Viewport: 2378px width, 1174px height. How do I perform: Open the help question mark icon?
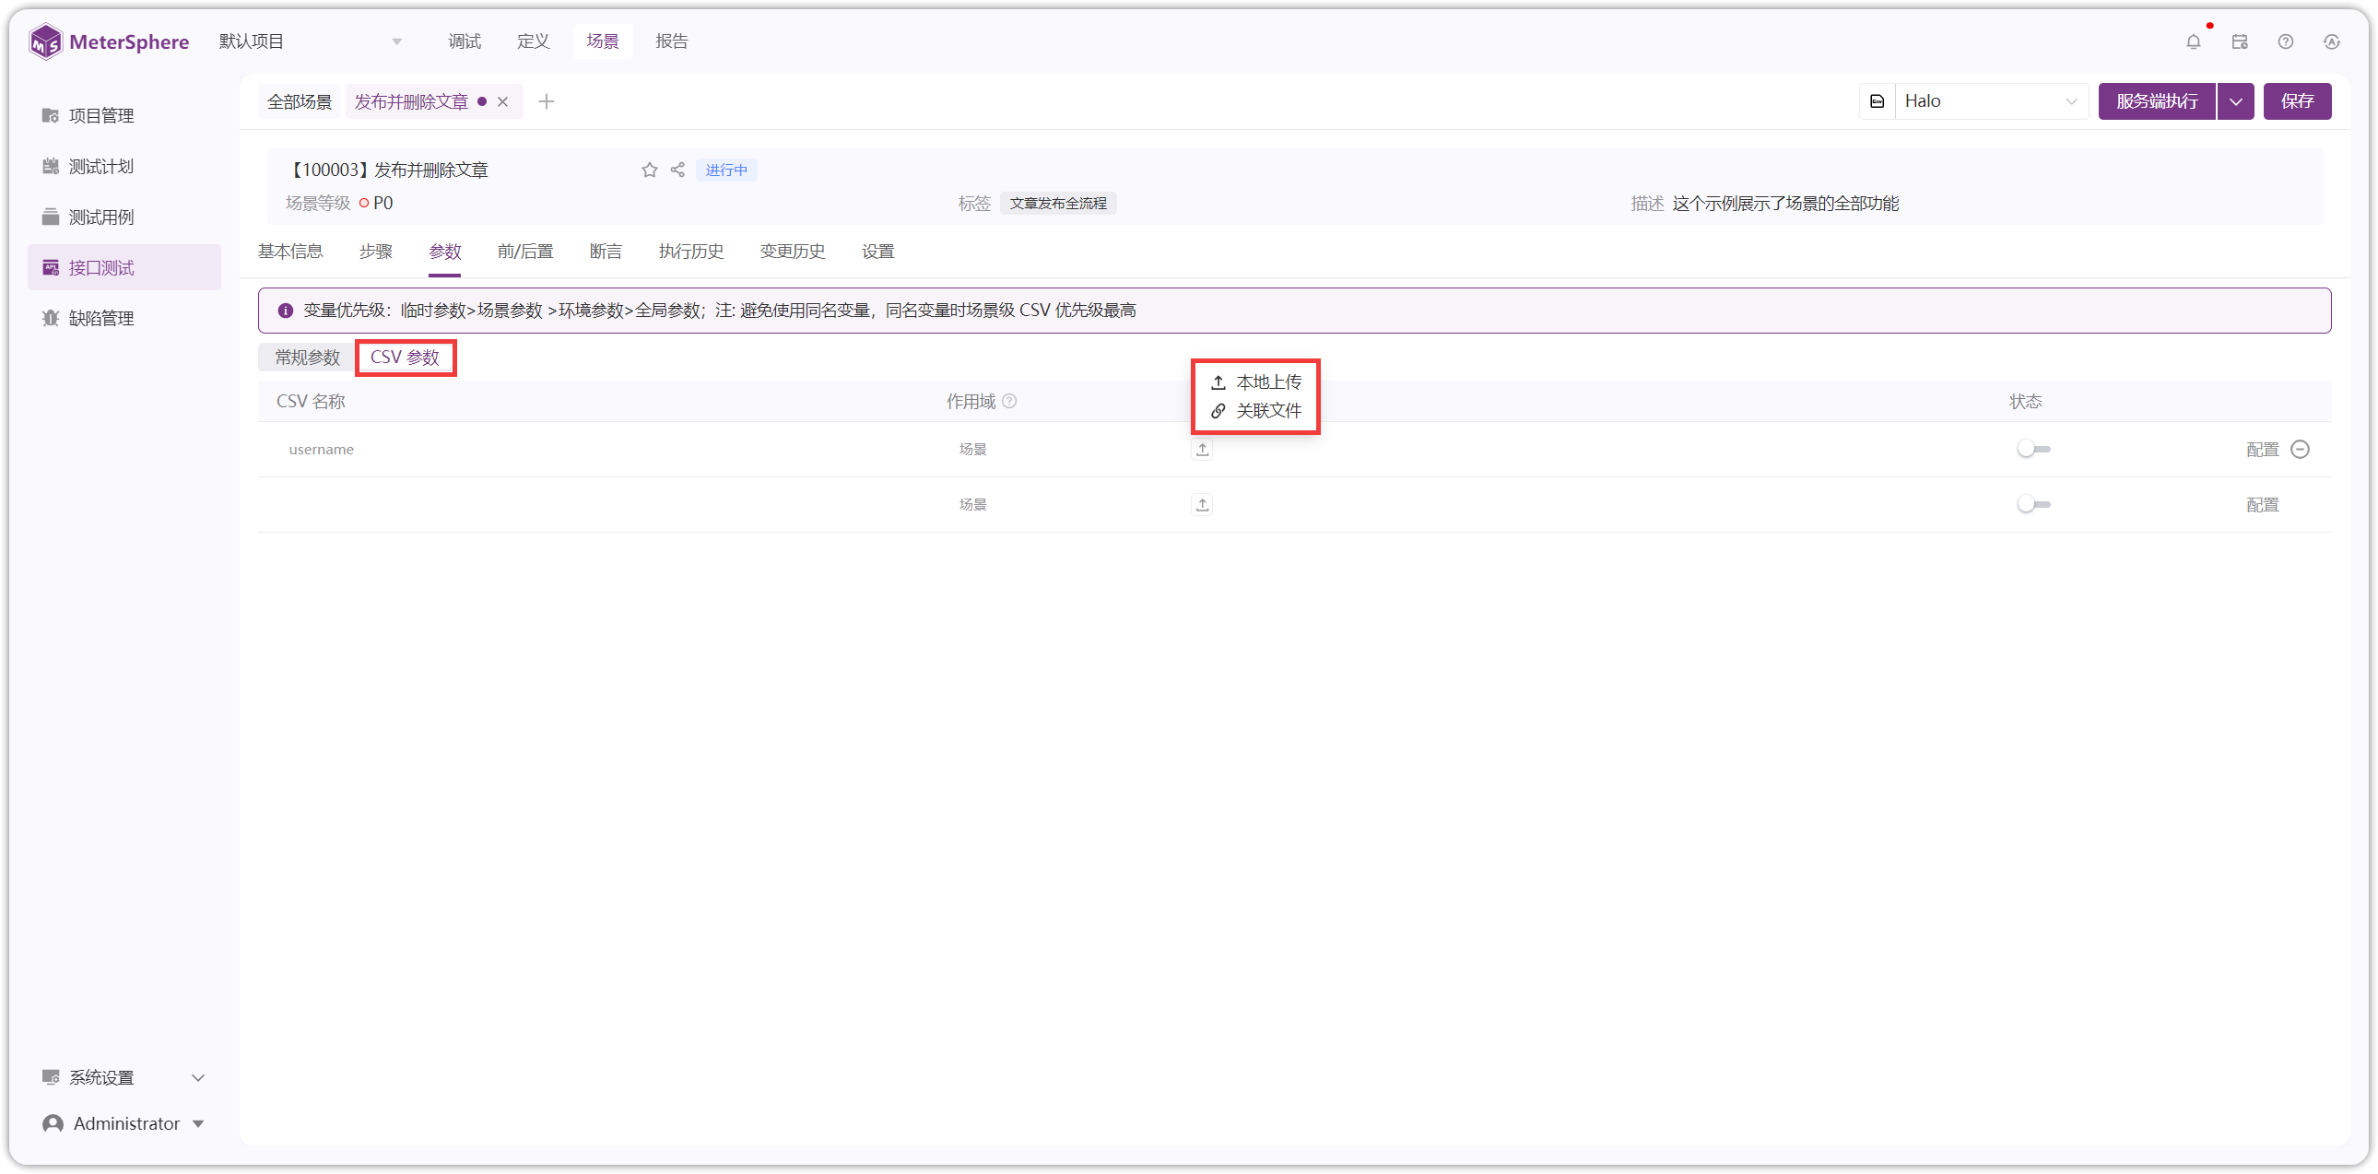point(2286,41)
